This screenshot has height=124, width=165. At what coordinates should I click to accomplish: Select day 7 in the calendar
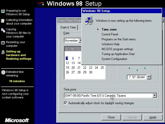click(x=79, y=58)
